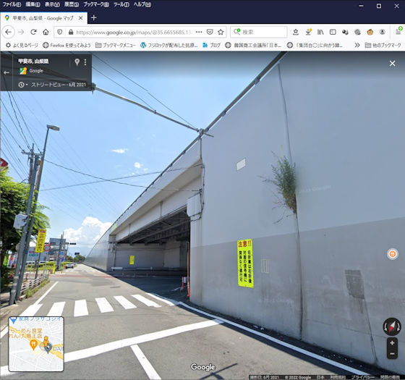Open the ブックマークメニュー bookmark folder
Viewport: 405px width, 380px height.
tap(116, 45)
